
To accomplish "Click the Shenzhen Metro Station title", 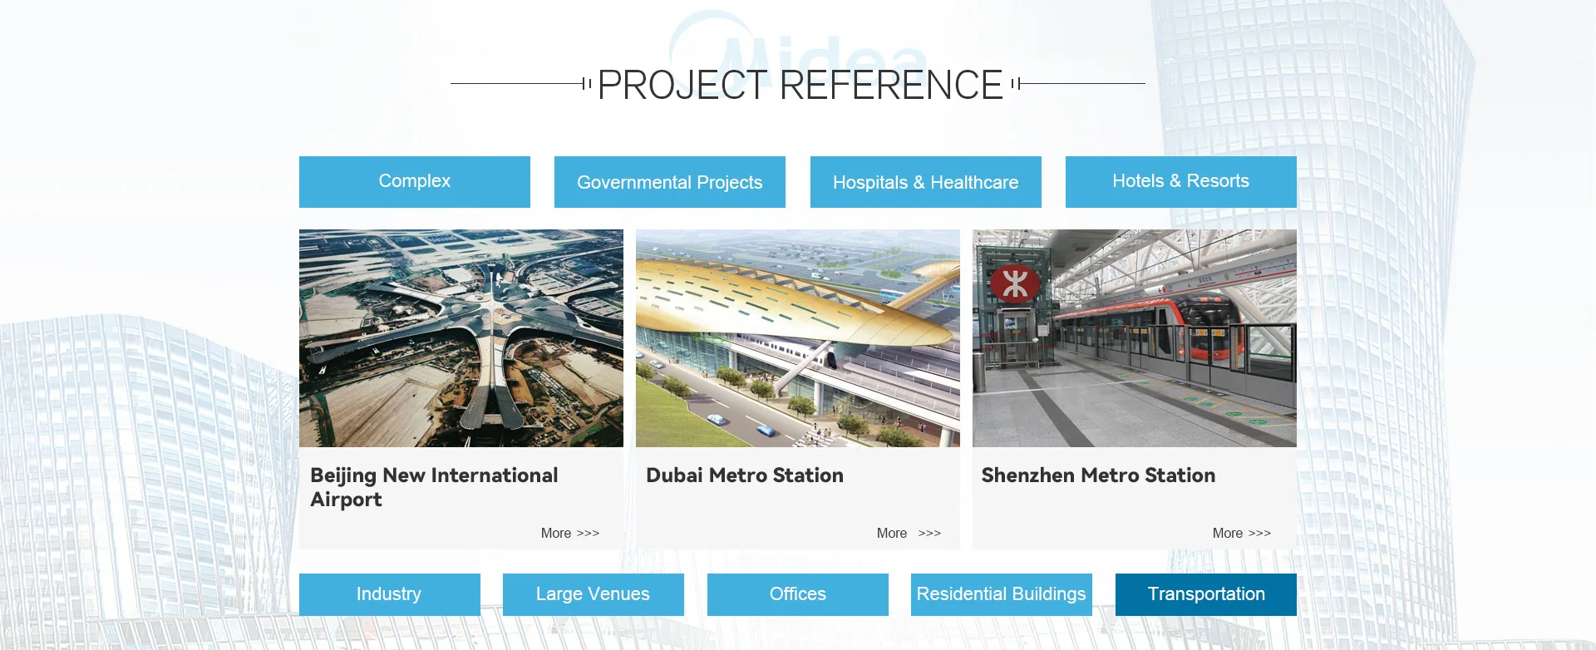I will 1098,475.
